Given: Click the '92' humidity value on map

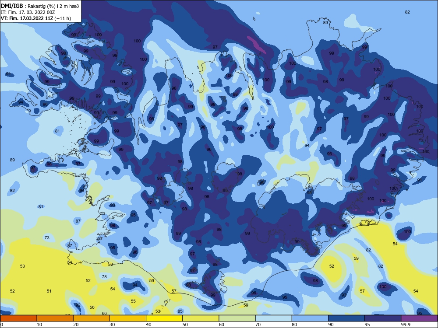Looking at the screenshot, I should click(78, 305).
